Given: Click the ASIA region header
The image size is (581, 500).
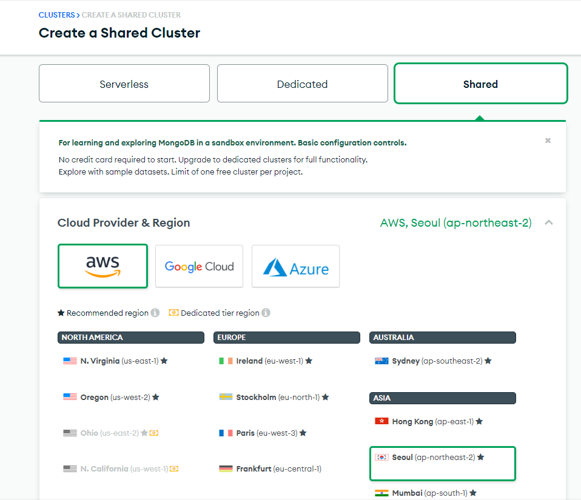Looking at the screenshot, I should tap(442, 398).
